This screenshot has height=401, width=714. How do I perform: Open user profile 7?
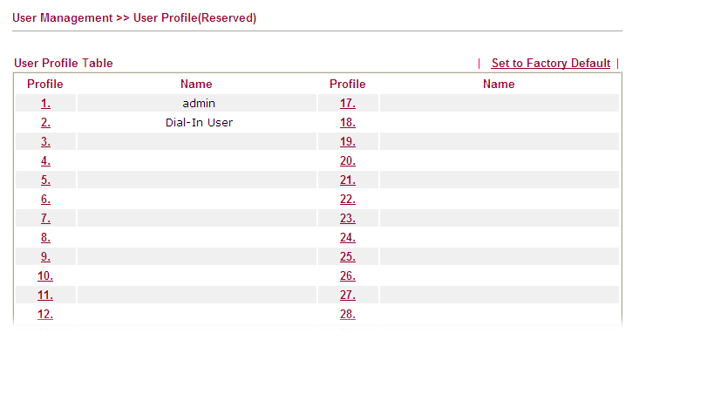45,219
